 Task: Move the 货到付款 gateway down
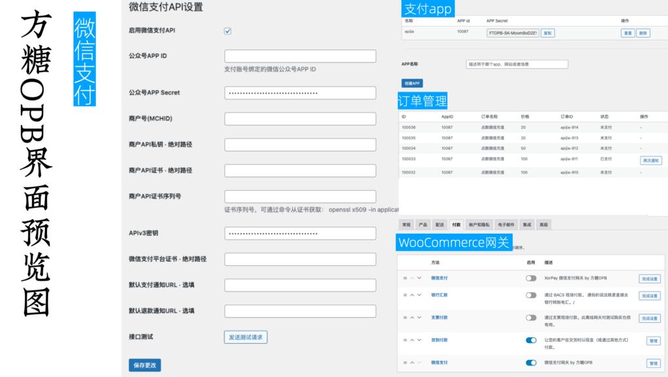pyautogui.click(x=418, y=340)
